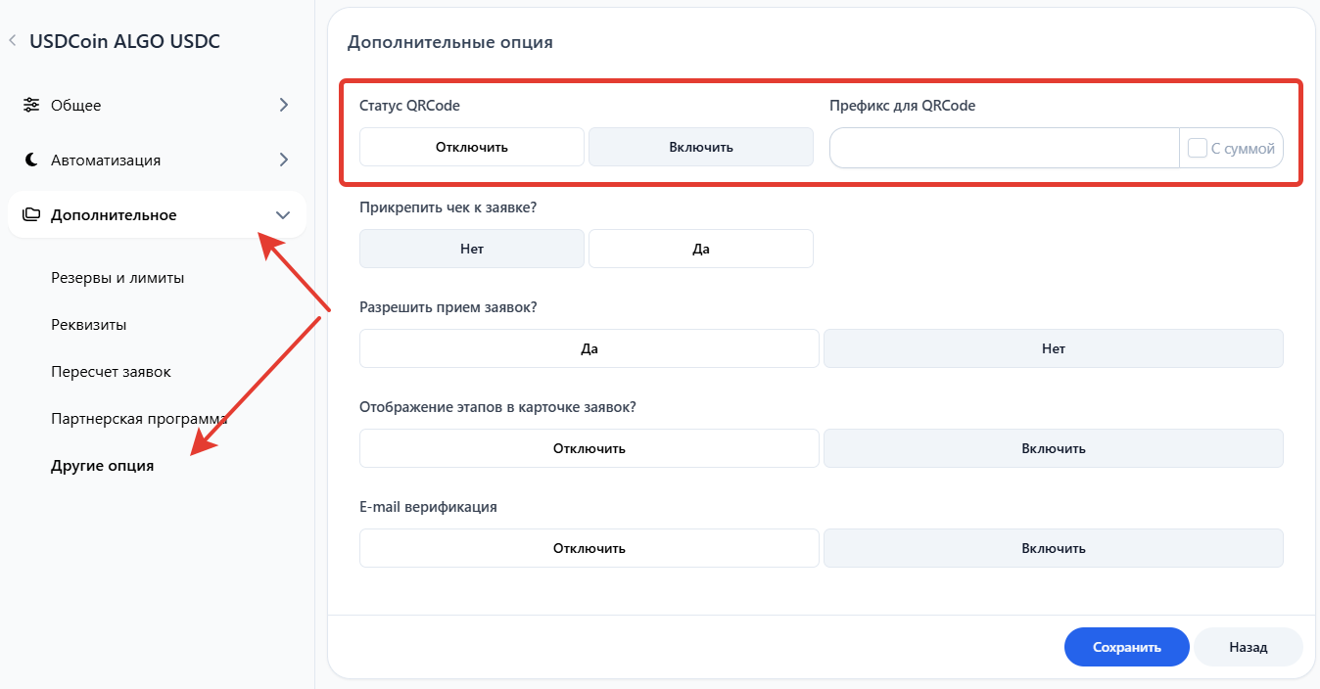Choose Да for Разрешить прием заявок
Viewport: 1320px width, 689px height.
pyautogui.click(x=589, y=348)
